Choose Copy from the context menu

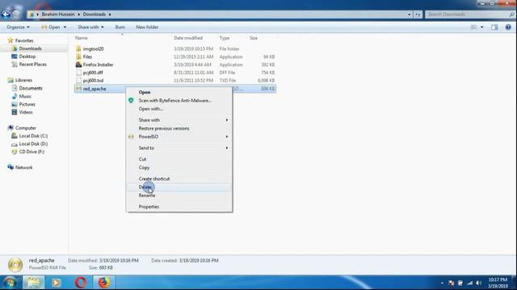pyautogui.click(x=179, y=168)
